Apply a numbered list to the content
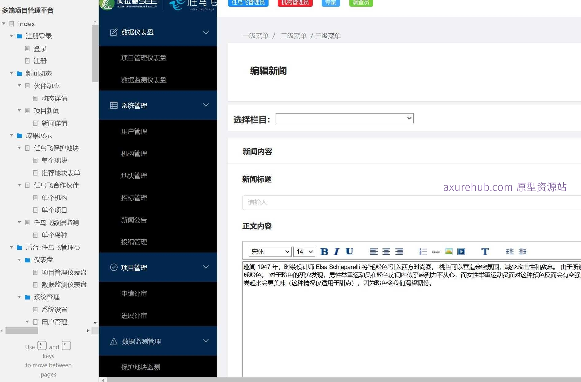The image size is (581, 382). pyautogui.click(x=423, y=251)
